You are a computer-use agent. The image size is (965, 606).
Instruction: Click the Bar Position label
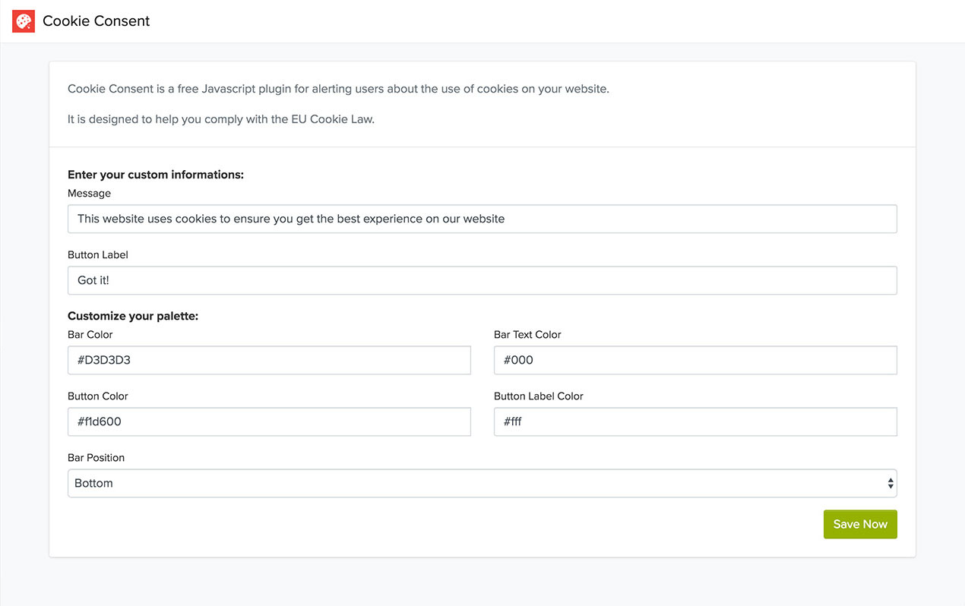coord(96,458)
